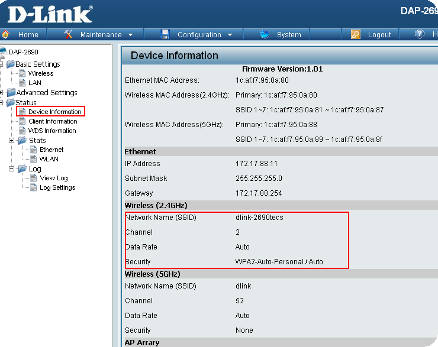Open the System menu
Viewport: 438px width, 347px height.
click(289, 35)
